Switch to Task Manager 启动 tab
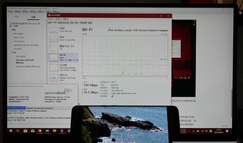 coord(72,23)
